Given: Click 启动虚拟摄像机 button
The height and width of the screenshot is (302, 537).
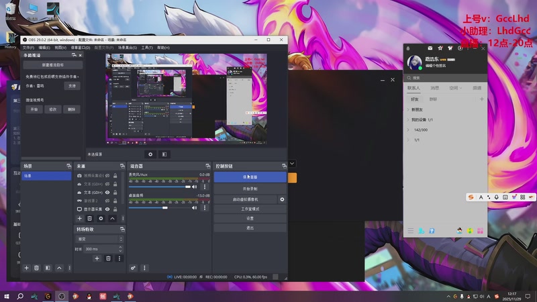Looking at the screenshot, I should click(246, 199).
